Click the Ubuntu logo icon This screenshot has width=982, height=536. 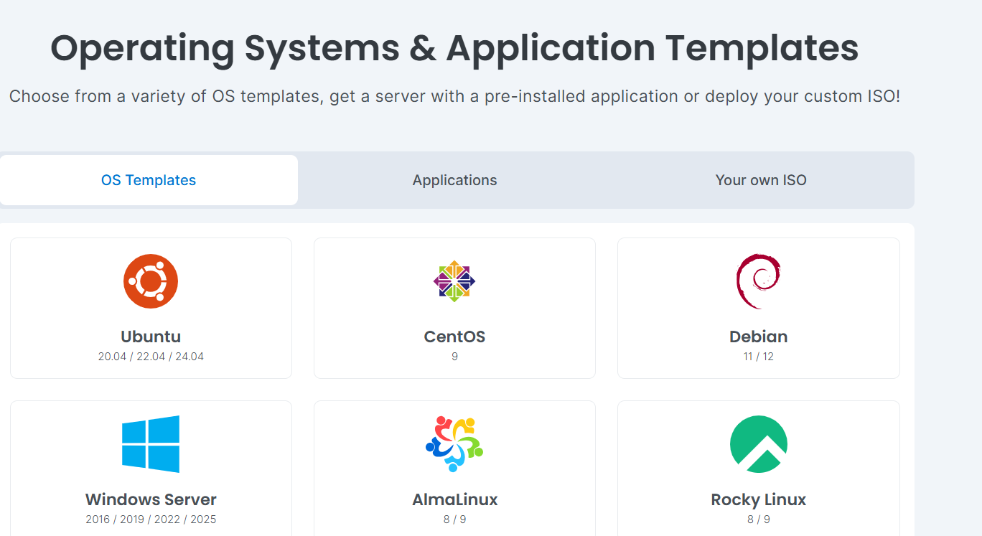point(151,281)
